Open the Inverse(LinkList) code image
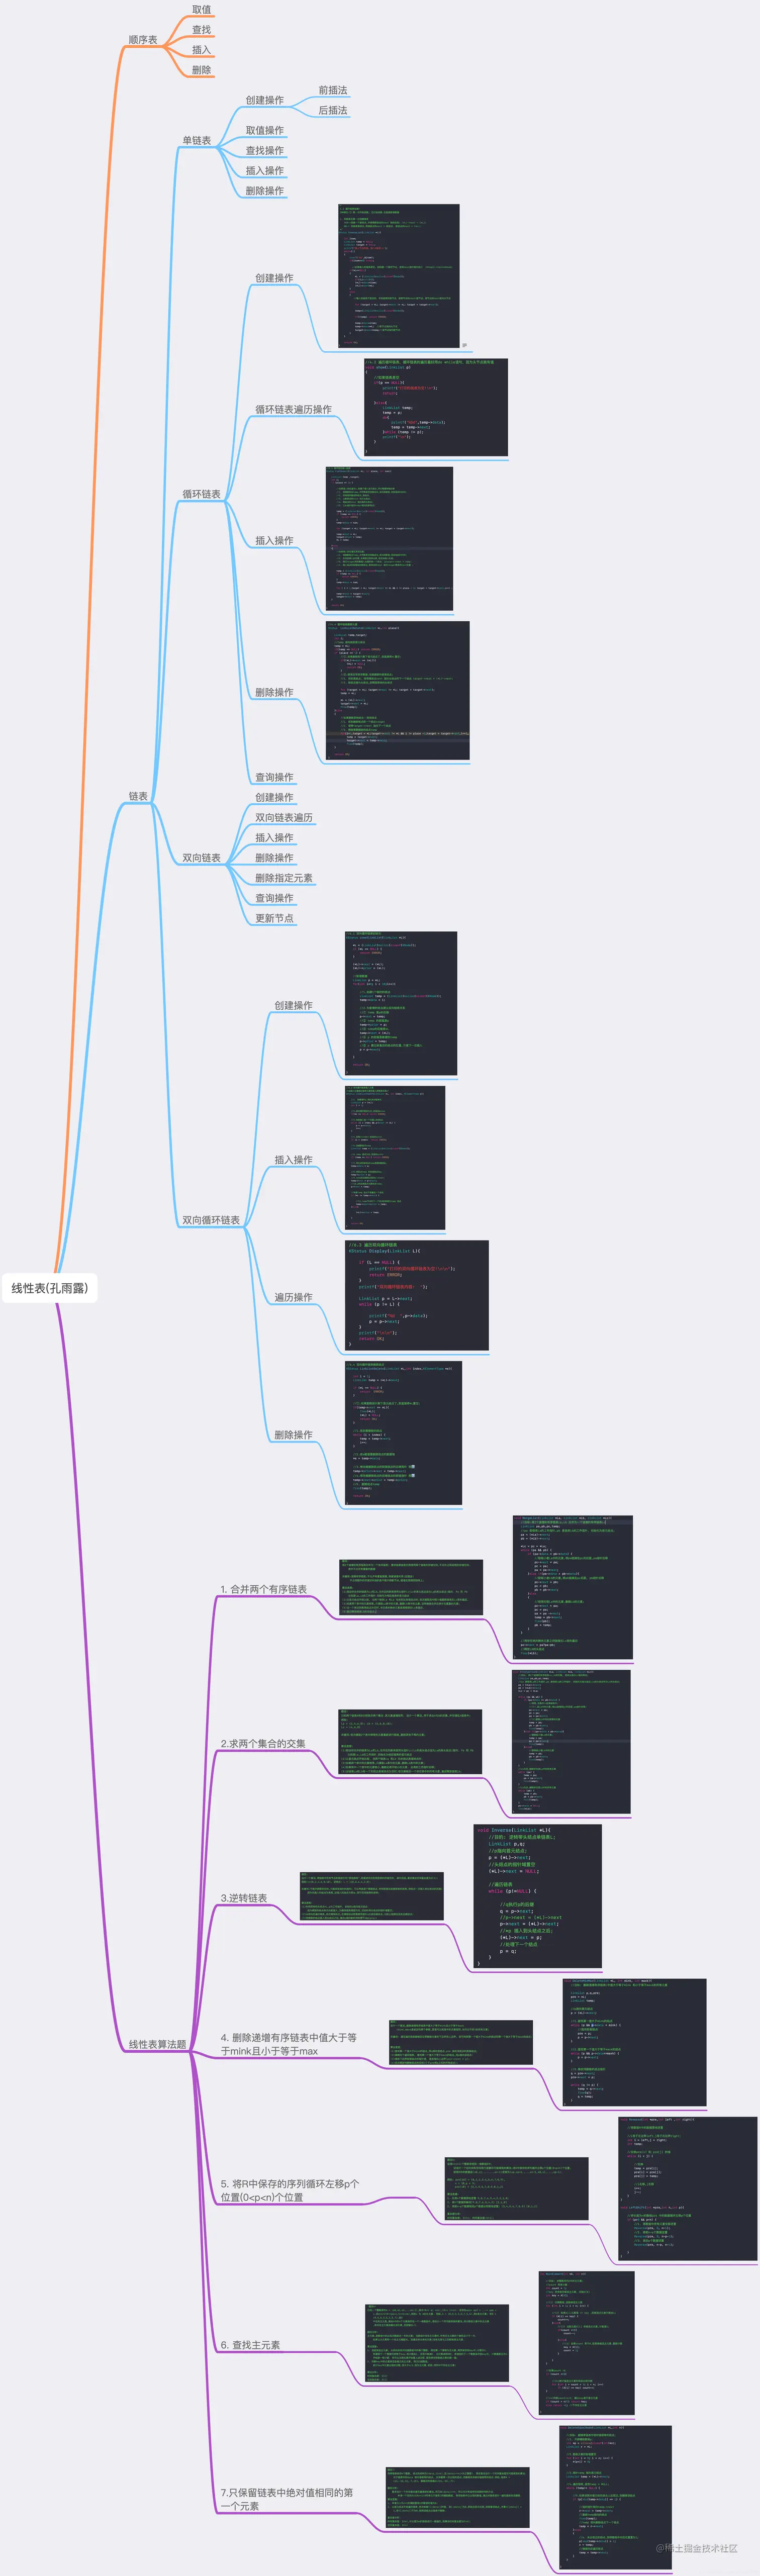 pos(538,1896)
